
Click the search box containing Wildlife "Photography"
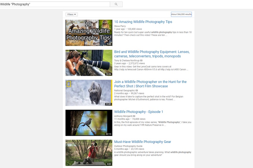(x=55, y=4)
